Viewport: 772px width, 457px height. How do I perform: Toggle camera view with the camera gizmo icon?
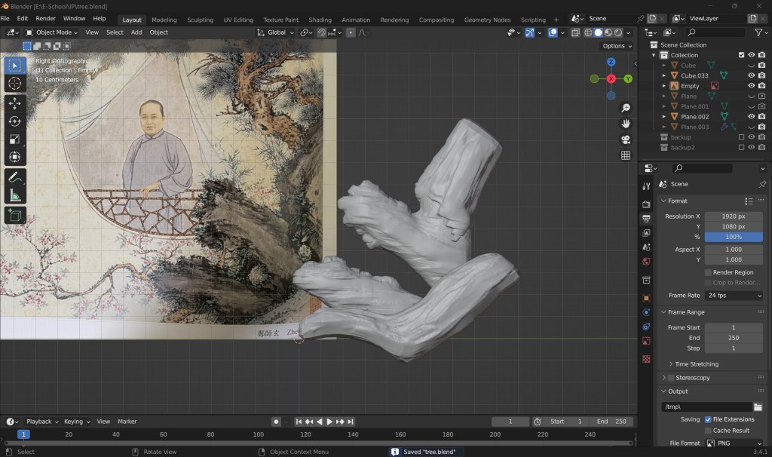click(626, 140)
